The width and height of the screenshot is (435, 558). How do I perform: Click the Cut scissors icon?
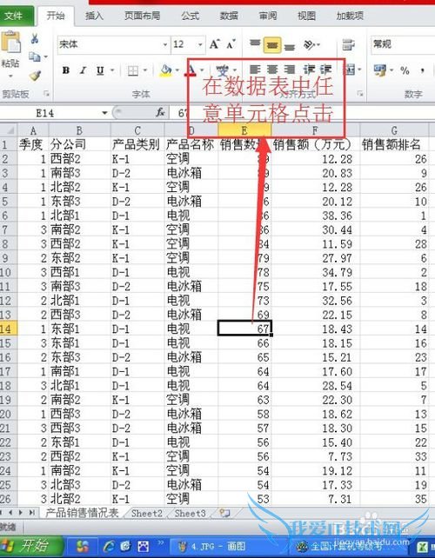point(35,38)
